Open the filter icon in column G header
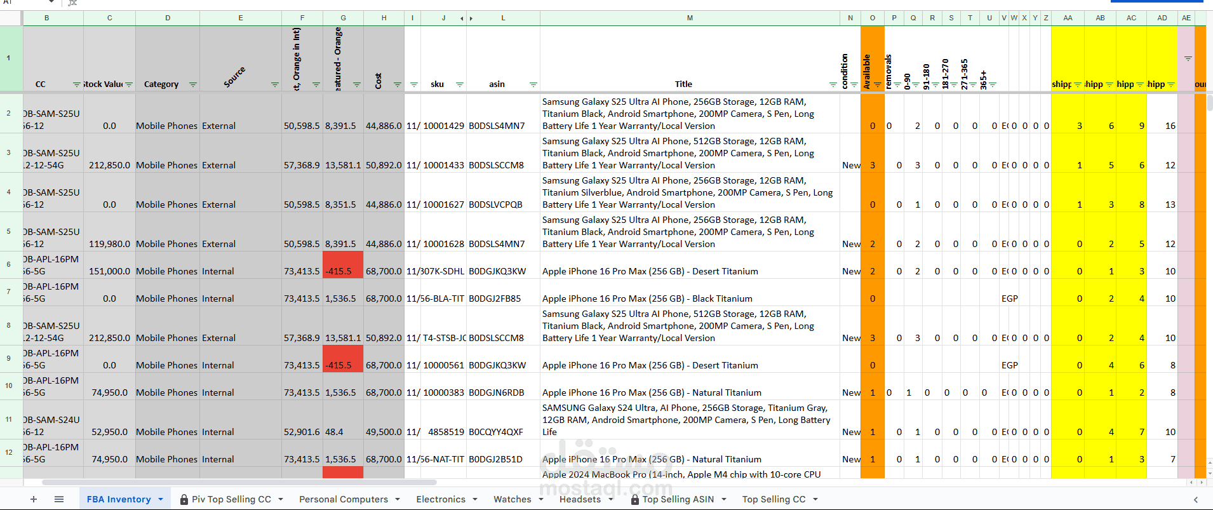 [x=357, y=84]
